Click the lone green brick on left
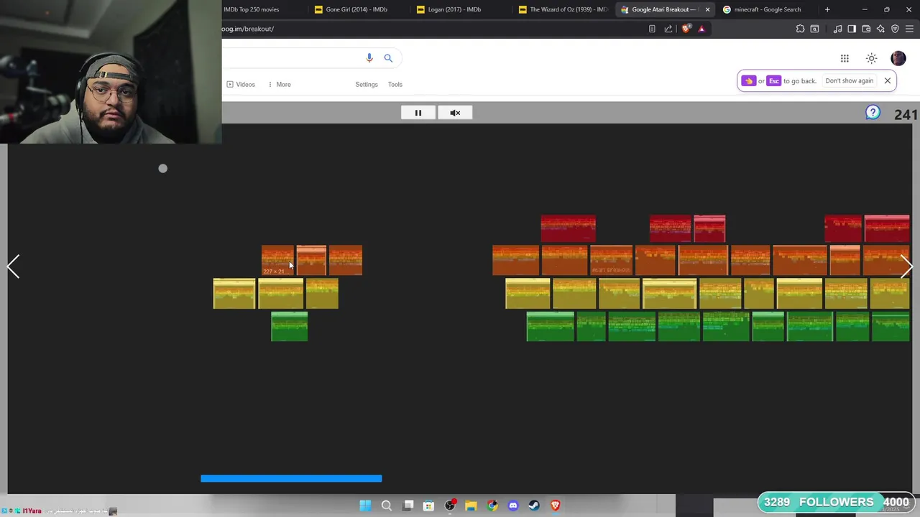The width and height of the screenshot is (920, 517). (x=289, y=327)
